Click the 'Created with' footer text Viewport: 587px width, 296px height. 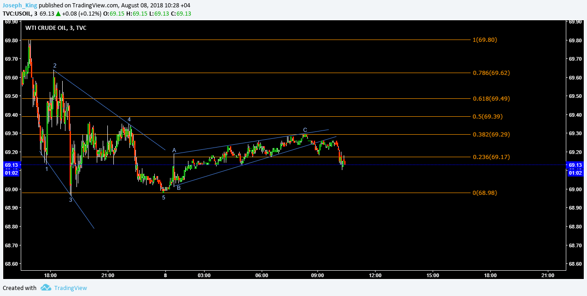click(19, 288)
